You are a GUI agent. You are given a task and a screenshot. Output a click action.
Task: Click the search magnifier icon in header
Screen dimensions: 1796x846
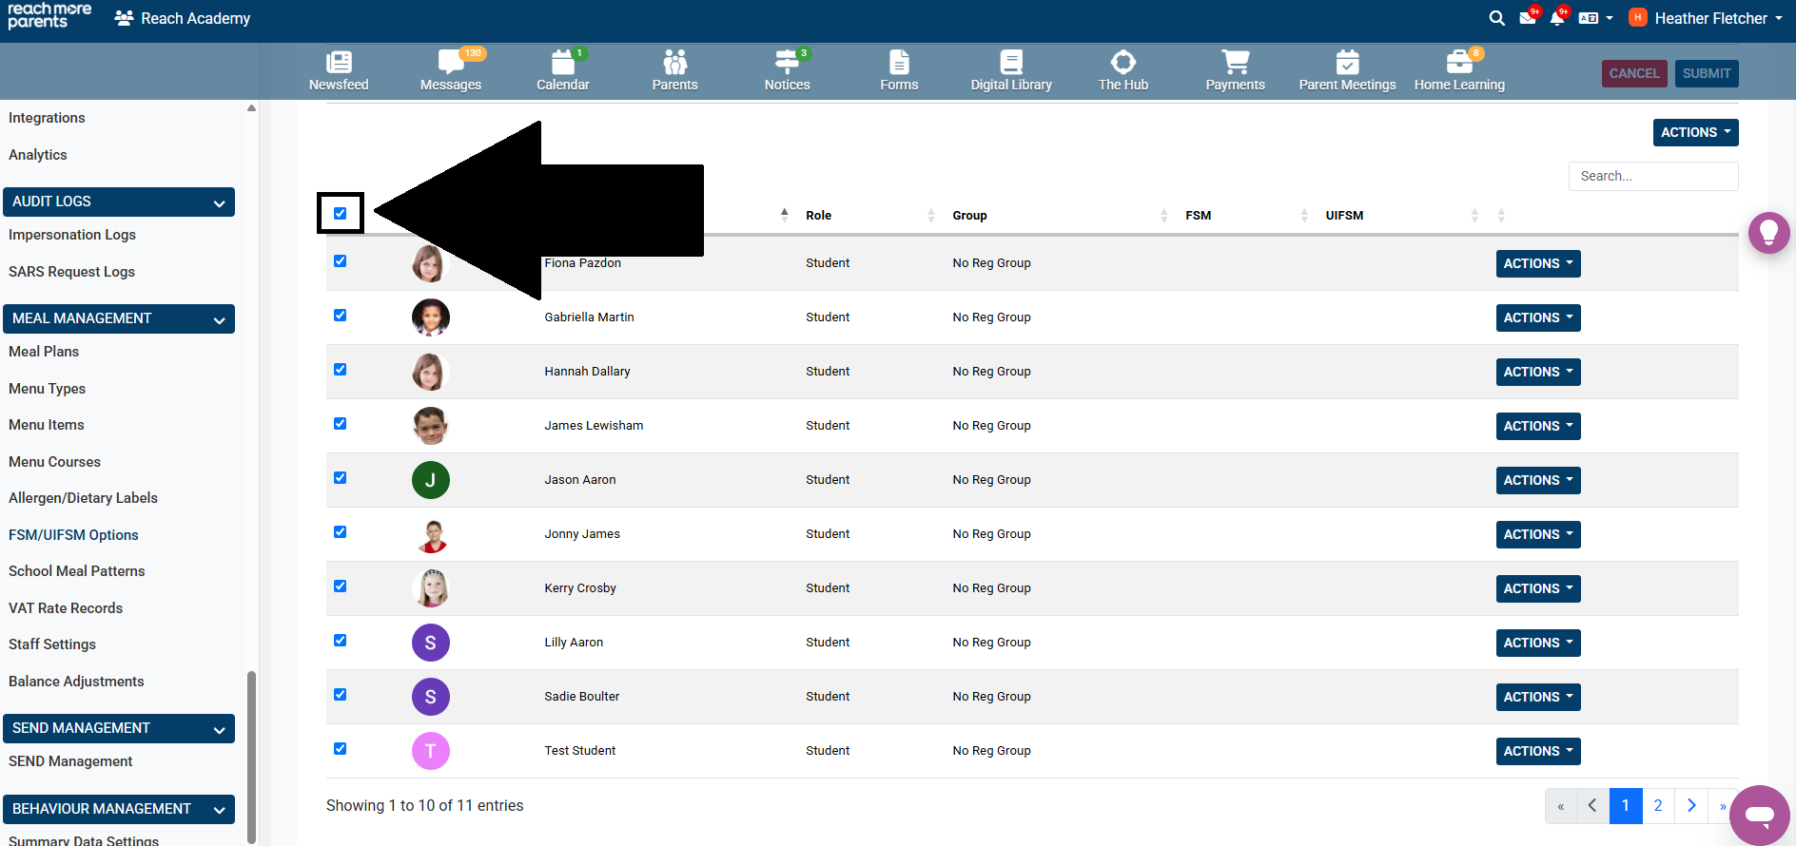(x=1496, y=18)
